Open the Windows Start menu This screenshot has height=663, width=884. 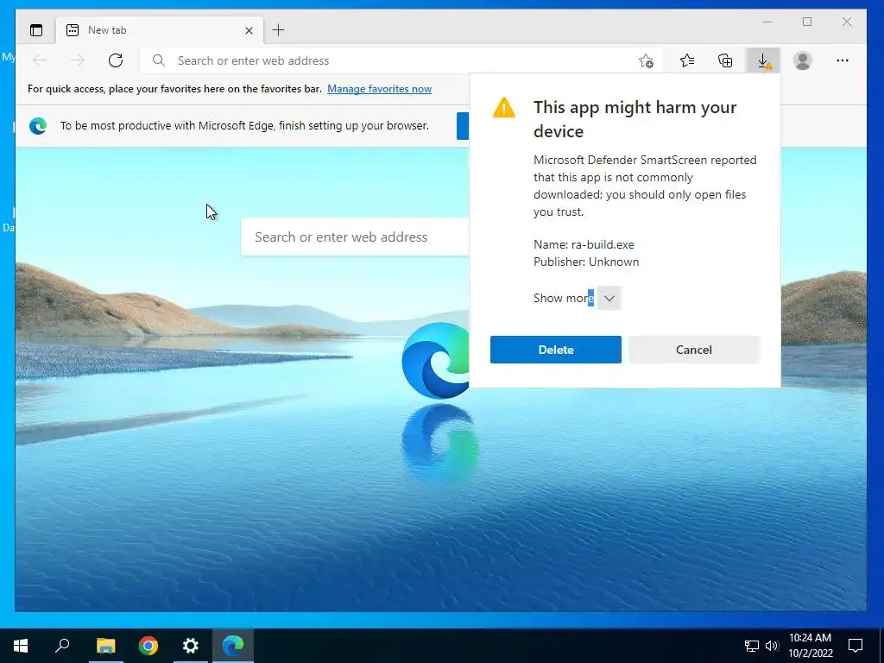coord(21,646)
